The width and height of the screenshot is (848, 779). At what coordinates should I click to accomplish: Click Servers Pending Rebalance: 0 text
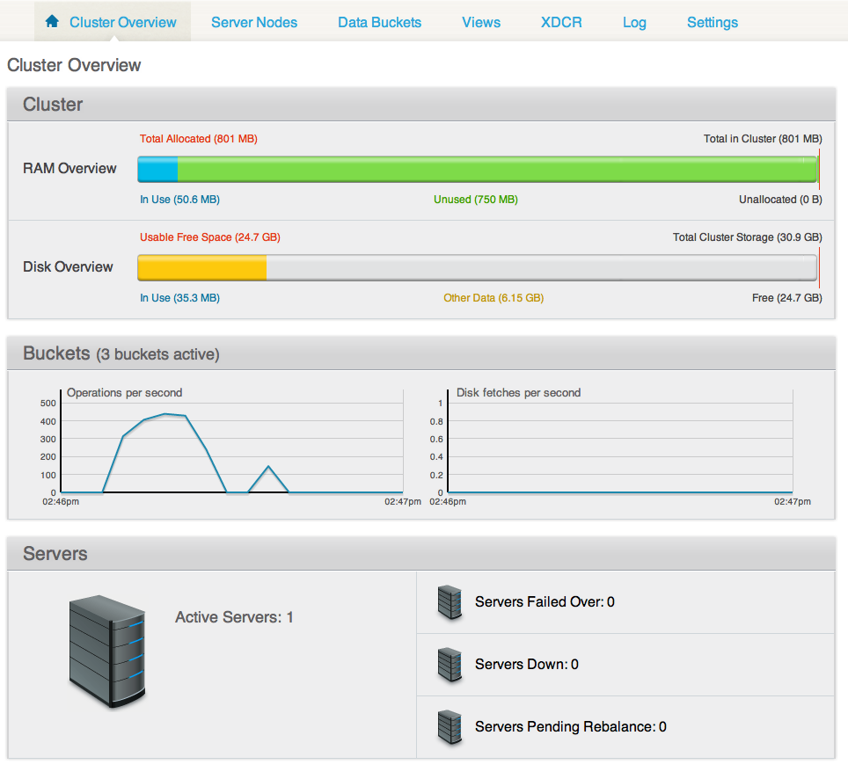(570, 727)
